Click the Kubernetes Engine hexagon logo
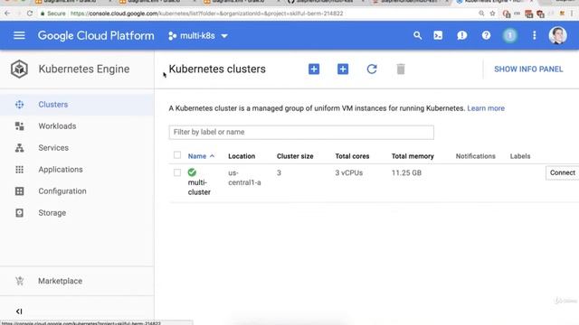This screenshot has height=325, width=579. 19,69
